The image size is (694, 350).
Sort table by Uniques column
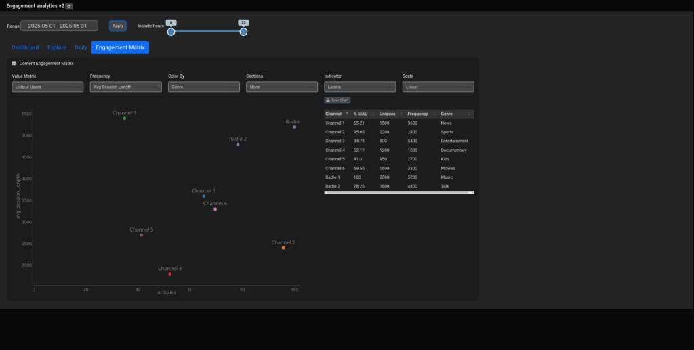click(401, 114)
